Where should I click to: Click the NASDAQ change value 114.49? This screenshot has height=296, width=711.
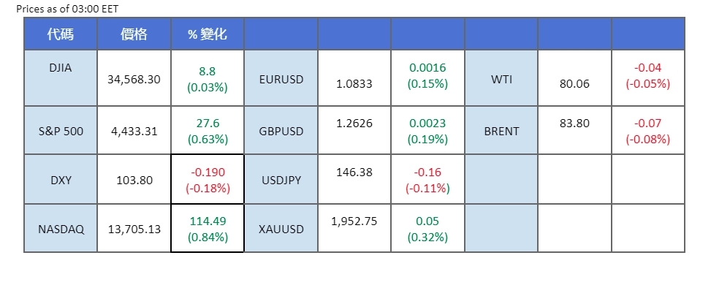pyautogui.click(x=208, y=222)
